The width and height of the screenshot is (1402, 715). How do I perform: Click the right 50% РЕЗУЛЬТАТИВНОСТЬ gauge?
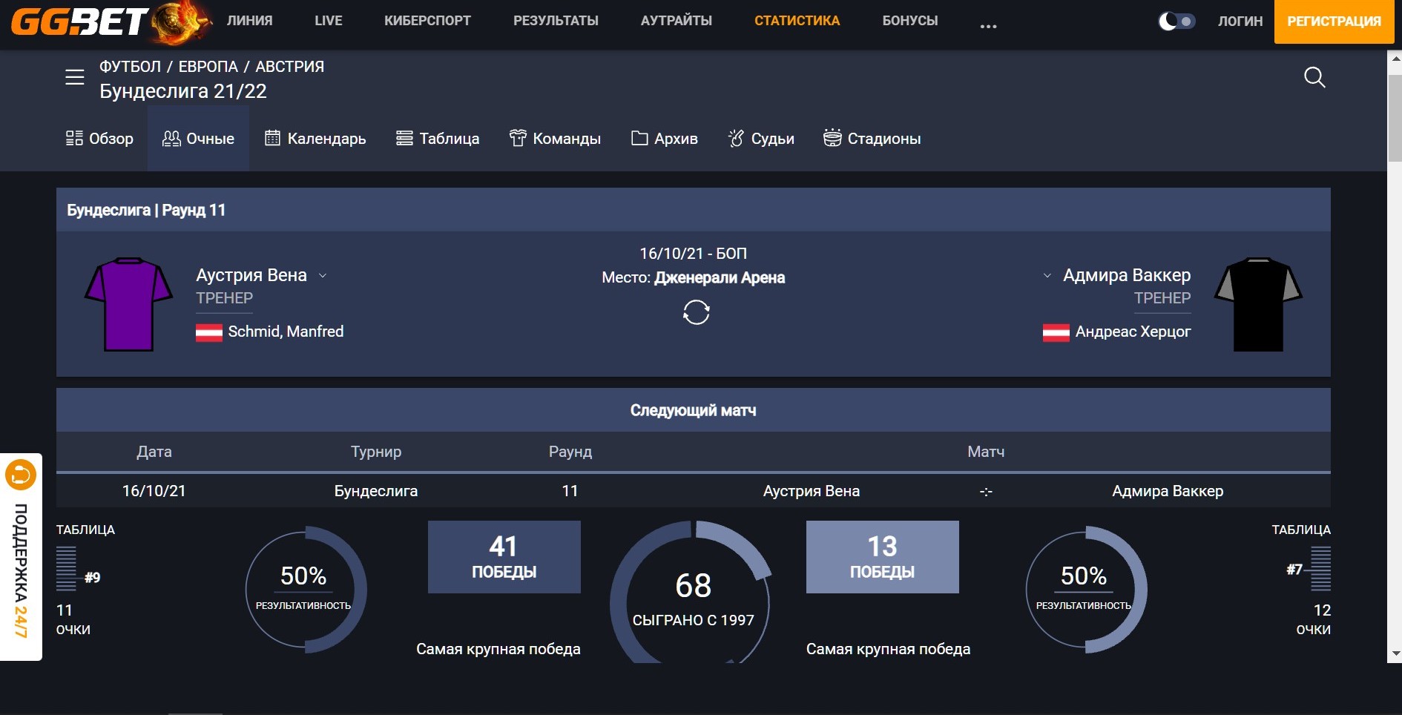click(x=1085, y=590)
